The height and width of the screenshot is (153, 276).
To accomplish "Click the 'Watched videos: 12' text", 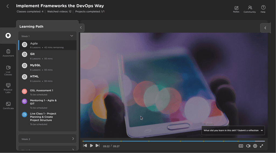I will pos(59,12).
